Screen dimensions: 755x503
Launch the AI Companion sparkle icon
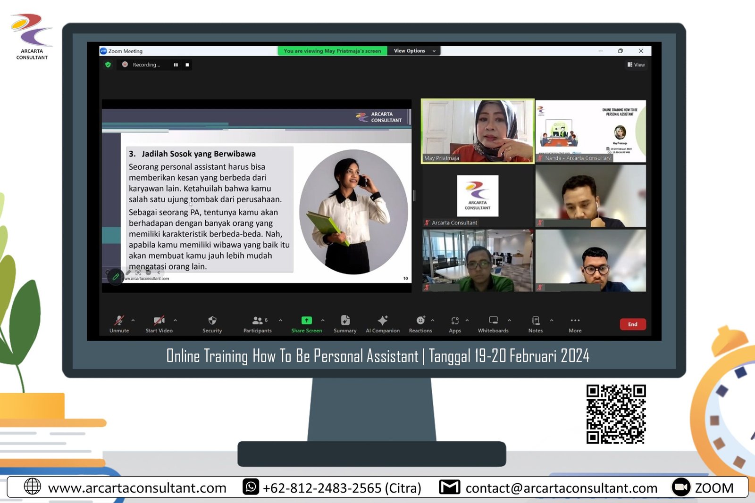(383, 321)
